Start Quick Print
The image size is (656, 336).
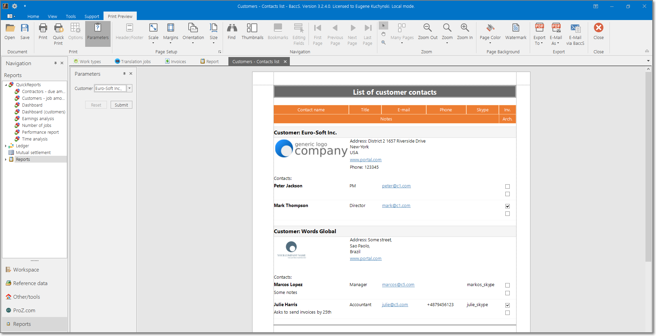pos(58,34)
